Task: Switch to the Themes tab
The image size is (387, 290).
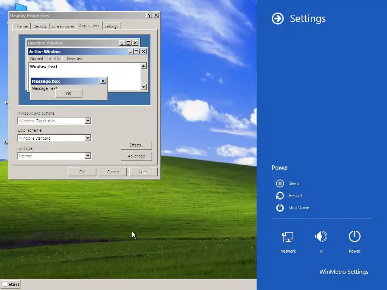Action: (x=22, y=26)
